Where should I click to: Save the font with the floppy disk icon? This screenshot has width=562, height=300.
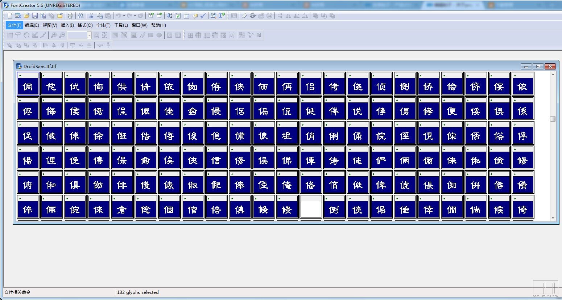click(x=35, y=16)
